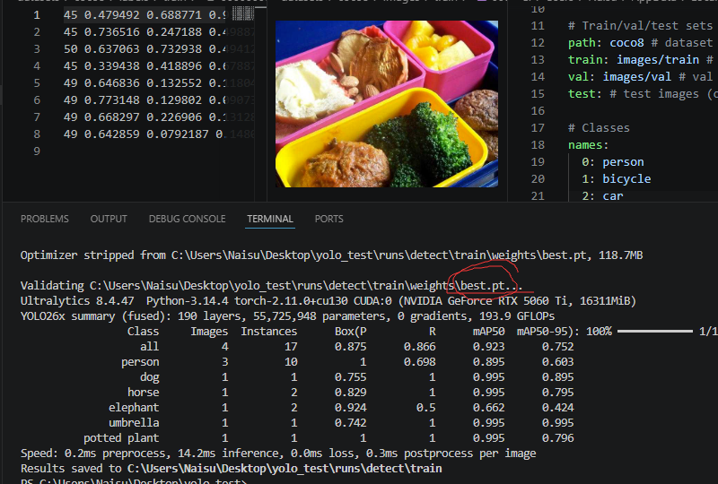Click the 'Results saved to' terminal line
Image resolution: width=718 pixels, height=484 pixels.
tap(232, 469)
